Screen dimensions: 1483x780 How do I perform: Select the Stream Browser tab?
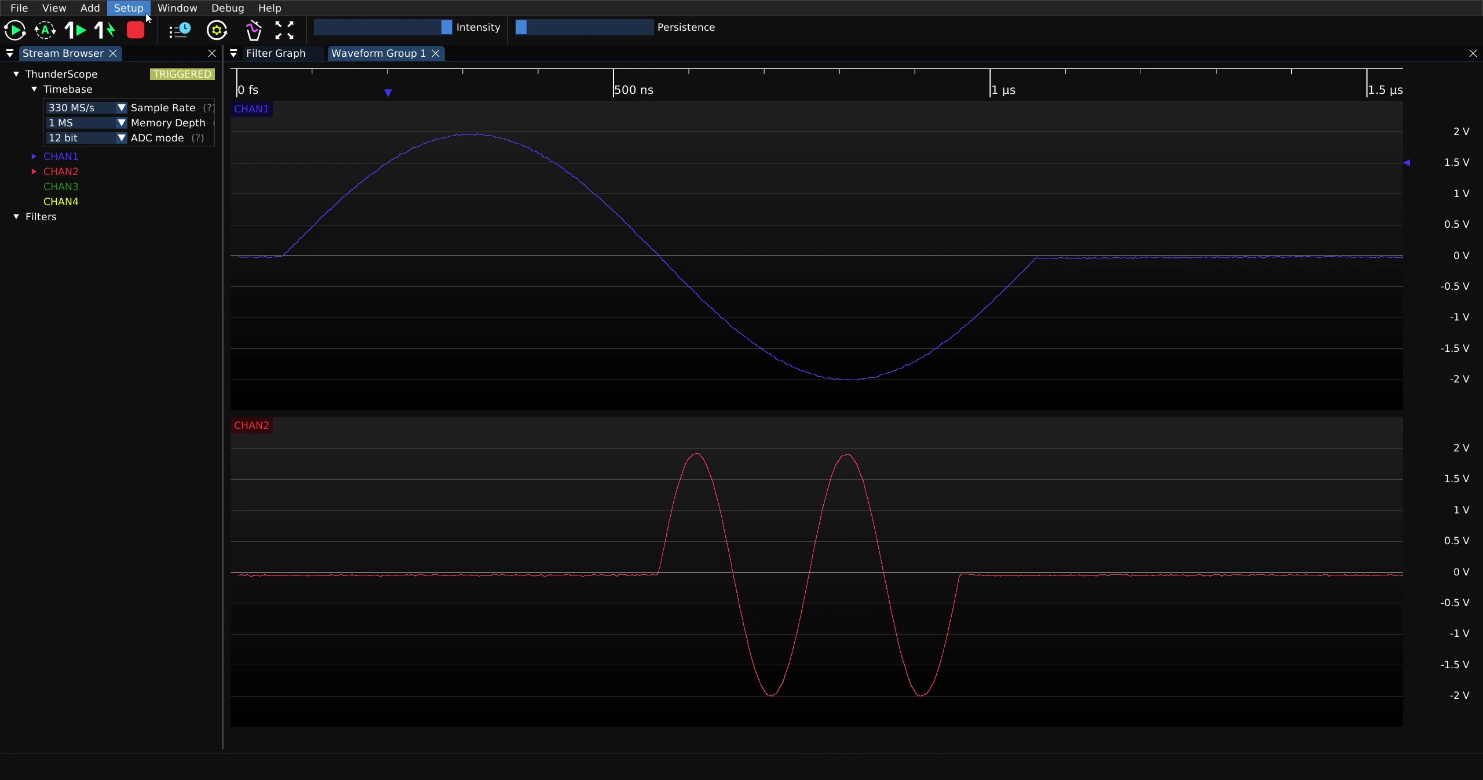[63, 53]
